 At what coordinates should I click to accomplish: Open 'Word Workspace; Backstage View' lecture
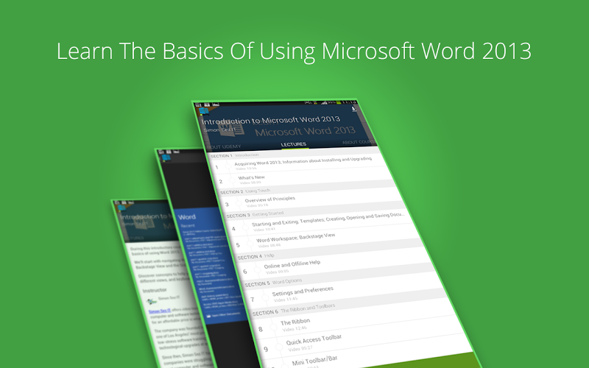click(296, 238)
